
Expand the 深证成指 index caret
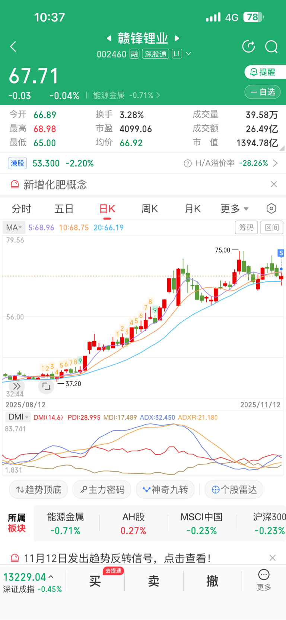tap(51, 577)
